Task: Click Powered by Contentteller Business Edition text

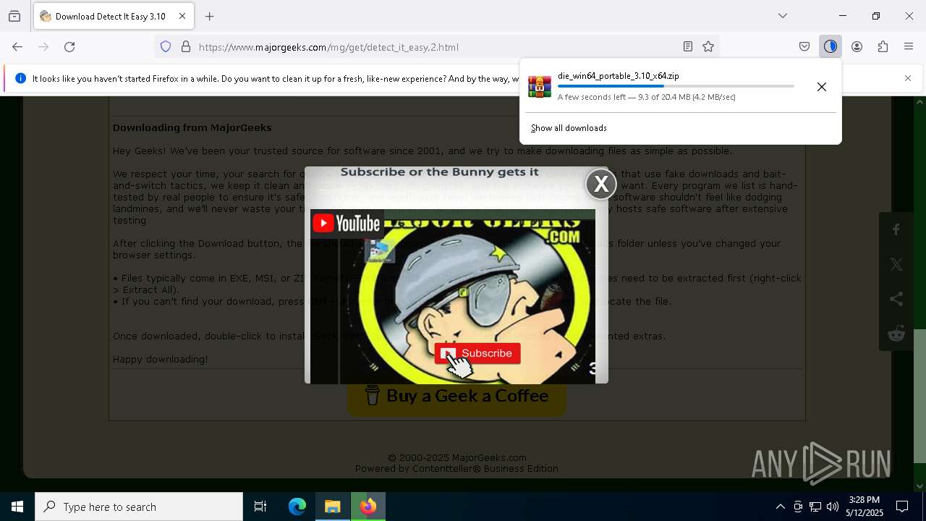Action: click(456, 469)
